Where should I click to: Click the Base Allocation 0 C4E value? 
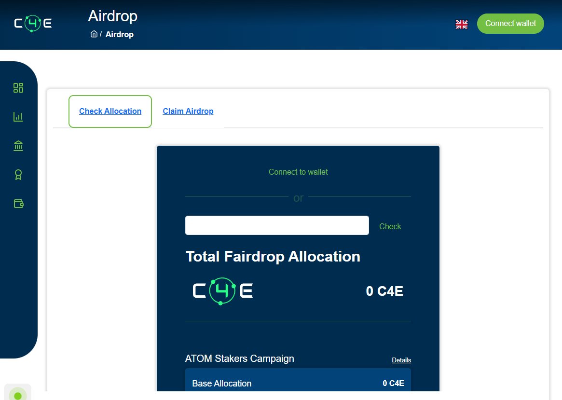[x=393, y=384]
